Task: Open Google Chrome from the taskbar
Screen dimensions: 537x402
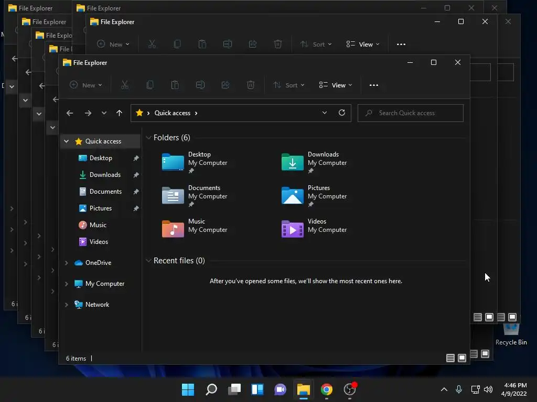Action: tap(326, 389)
